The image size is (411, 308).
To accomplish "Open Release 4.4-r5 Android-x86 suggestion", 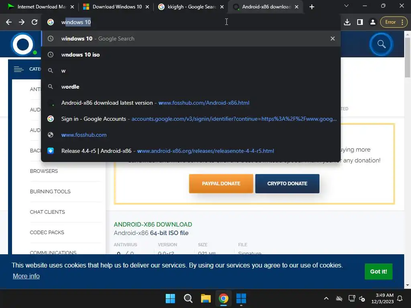I will click(x=191, y=151).
